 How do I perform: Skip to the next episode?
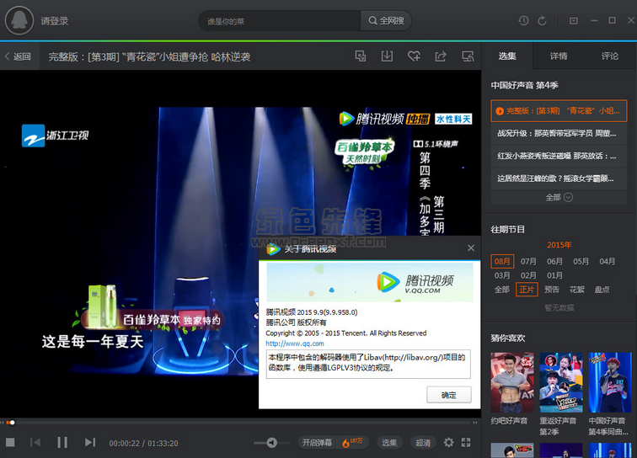coord(90,442)
